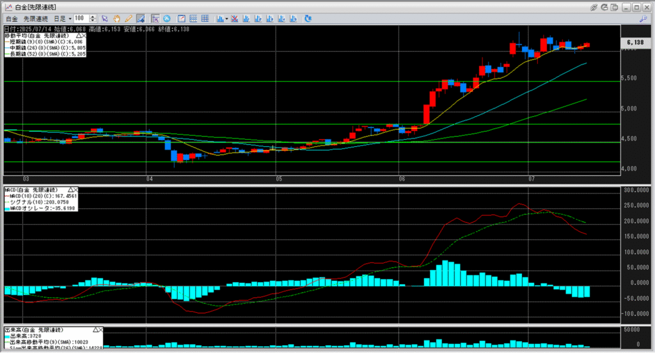This screenshot has height=353, width=655.
Task: Open the wrench settings icon
Action: click(643, 19)
